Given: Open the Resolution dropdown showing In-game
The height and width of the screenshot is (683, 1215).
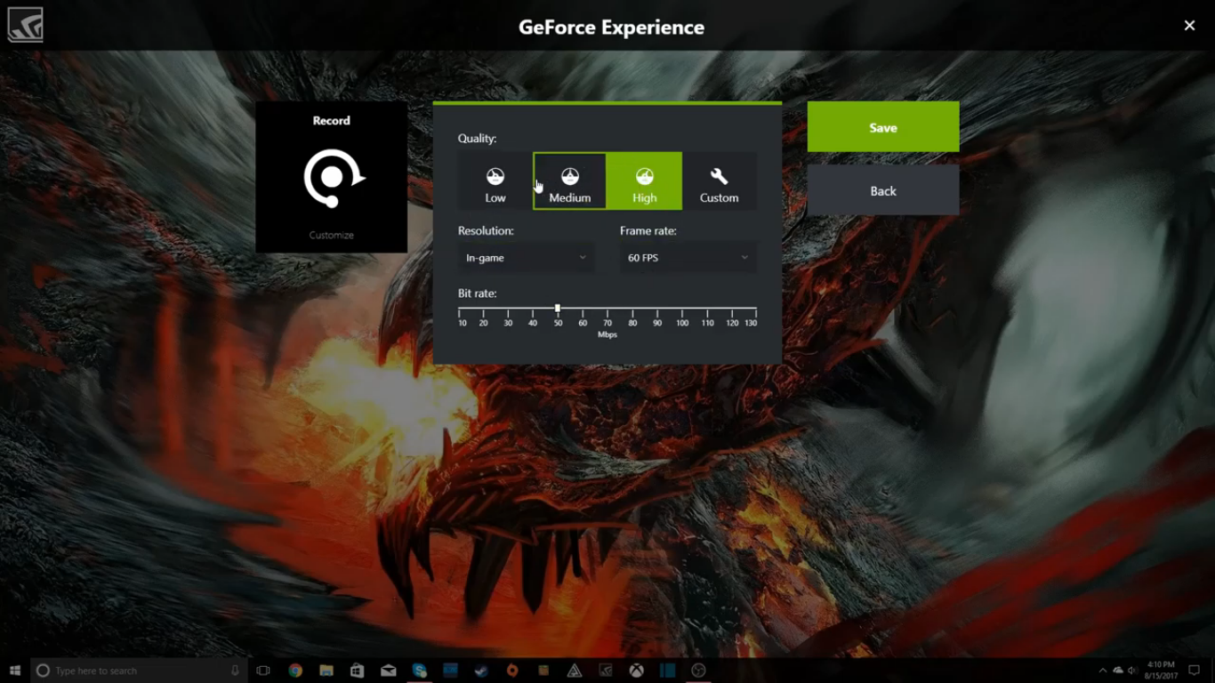Looking at the screenshot, I should tap(526, 258).
